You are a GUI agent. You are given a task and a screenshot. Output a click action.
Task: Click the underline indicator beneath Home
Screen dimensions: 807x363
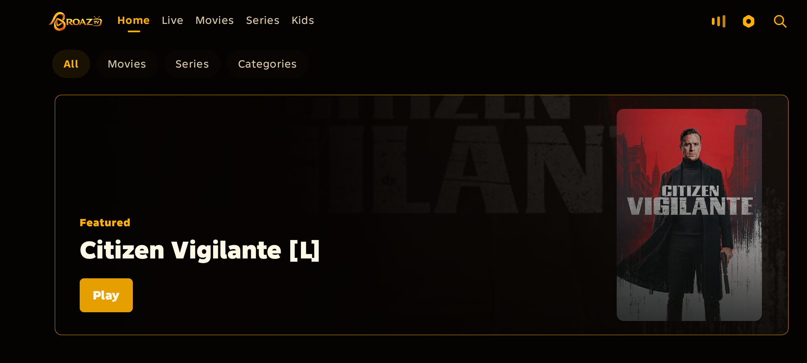[134, 31]
